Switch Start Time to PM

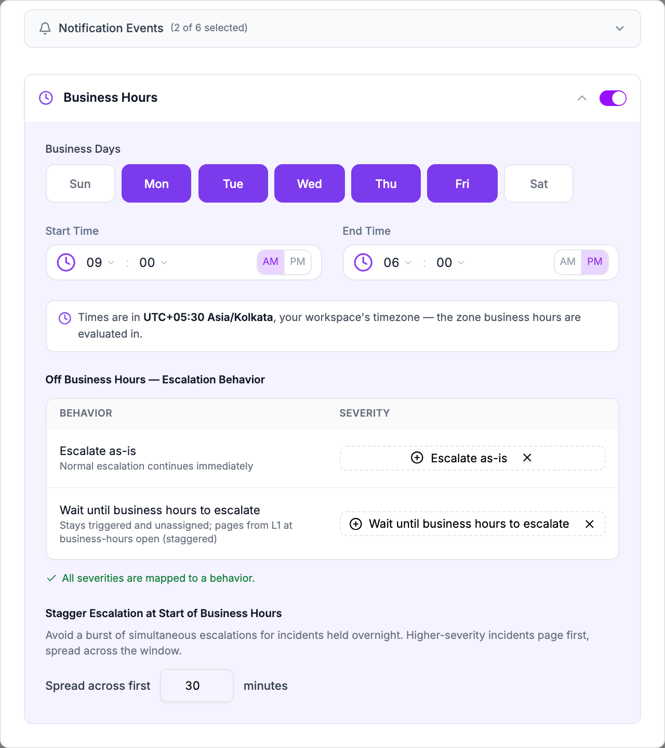click(x=298, y=262)
